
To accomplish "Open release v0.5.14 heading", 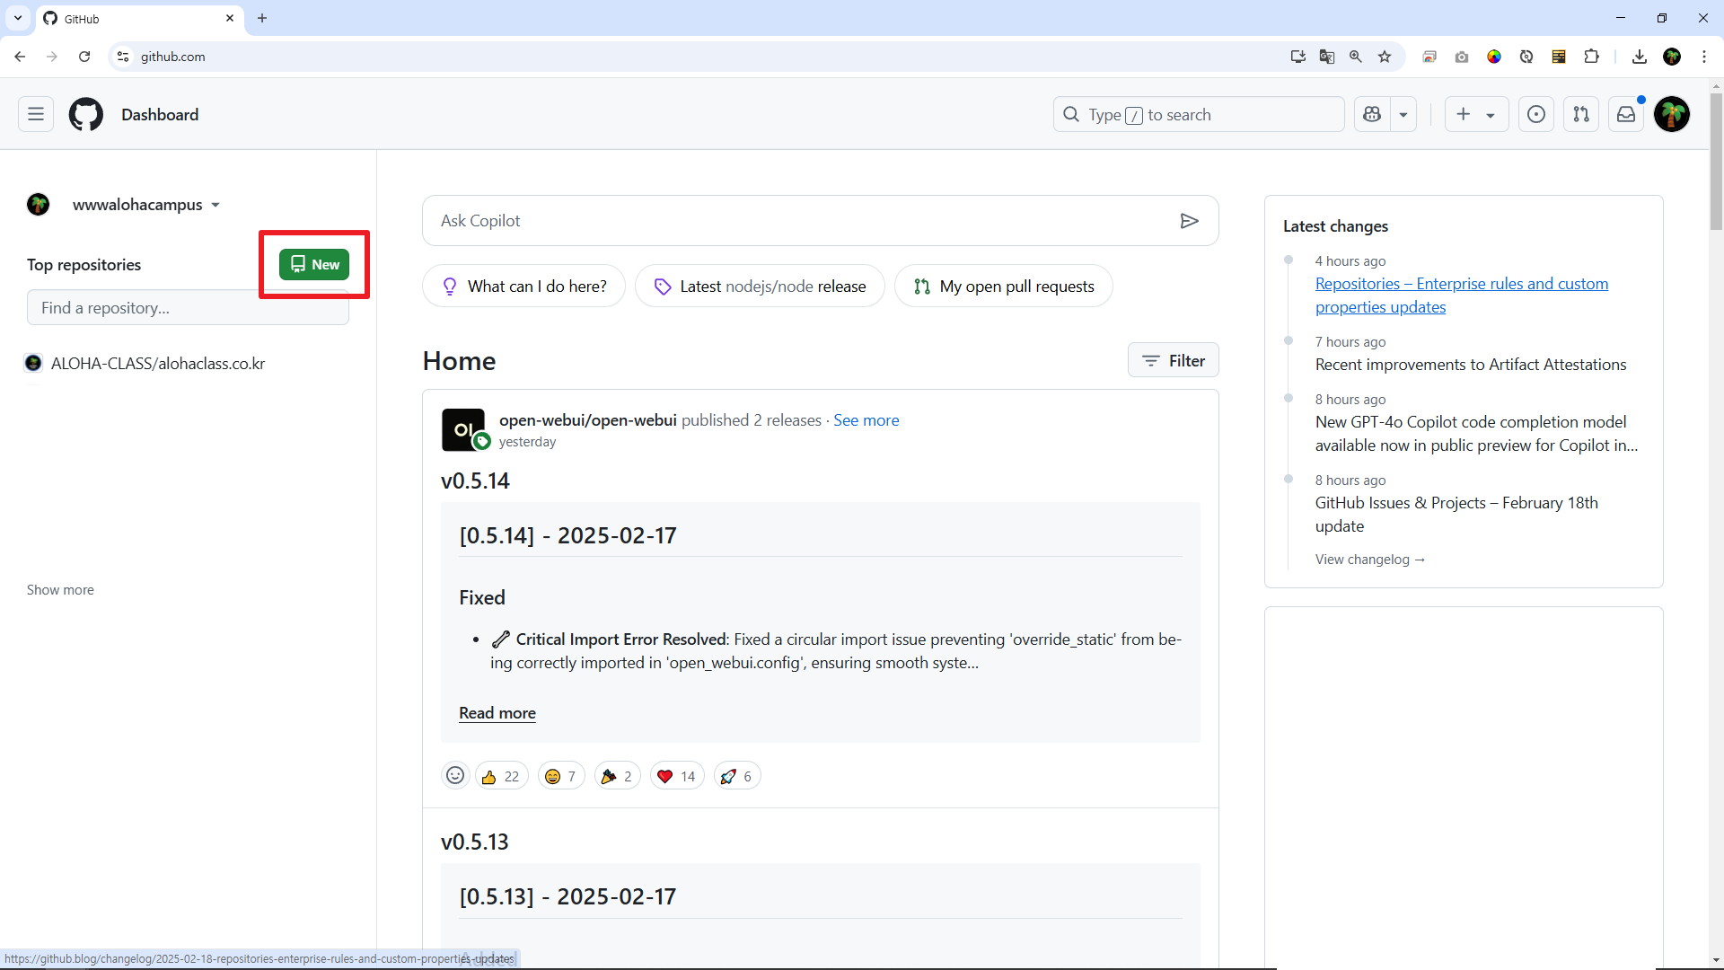I will (475, 481).
